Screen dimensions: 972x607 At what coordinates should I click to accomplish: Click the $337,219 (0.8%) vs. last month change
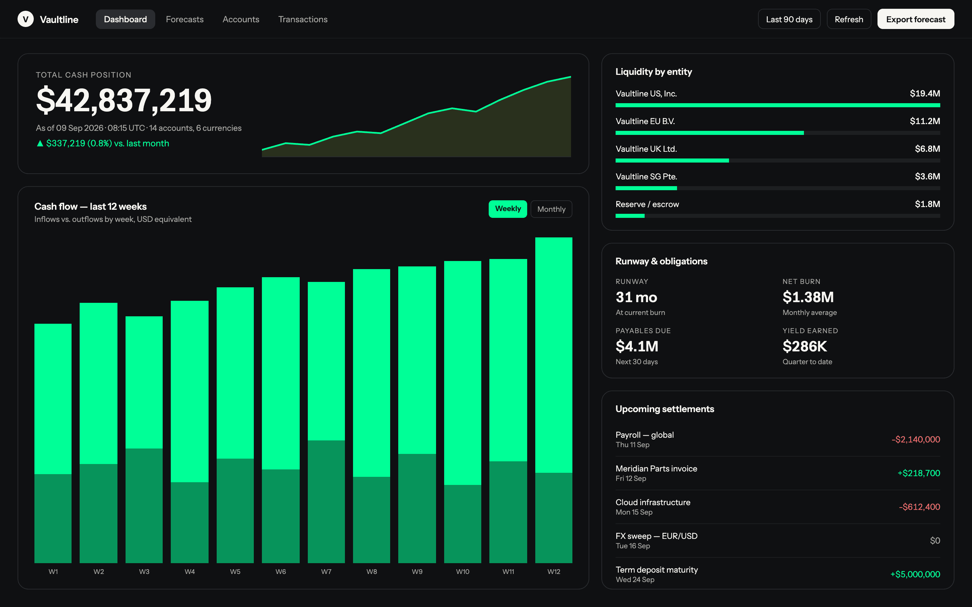[102, 143]
